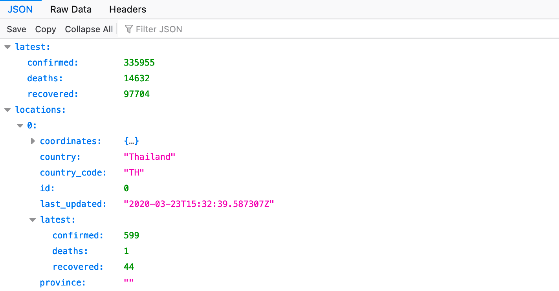Select the last_updated timestamp value
This screenshot has width=559, height=291.
click(x=199, y=204)
